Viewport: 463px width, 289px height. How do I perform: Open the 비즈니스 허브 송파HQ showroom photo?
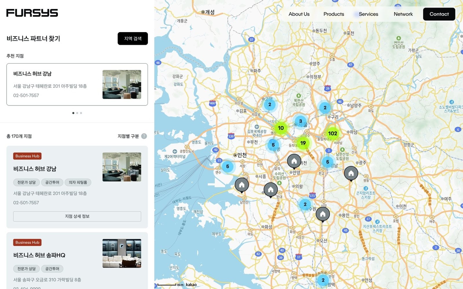point(122,253)
